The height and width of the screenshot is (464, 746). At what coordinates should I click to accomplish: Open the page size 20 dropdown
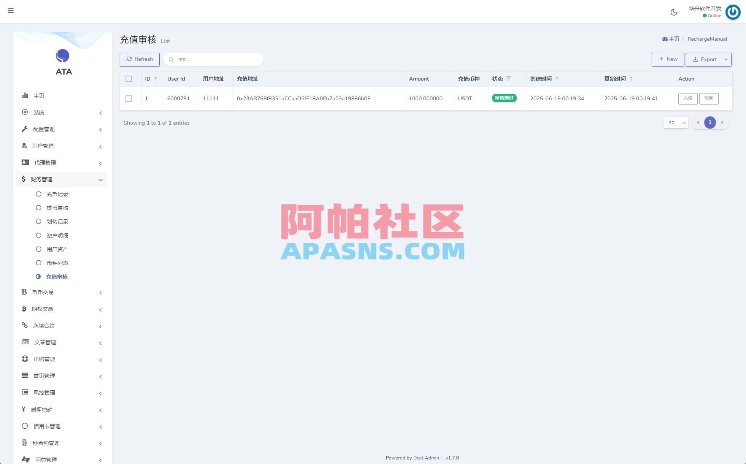click(x=675, y=122)
